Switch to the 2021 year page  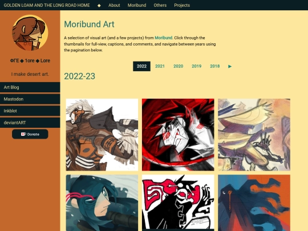pos(160,66)
